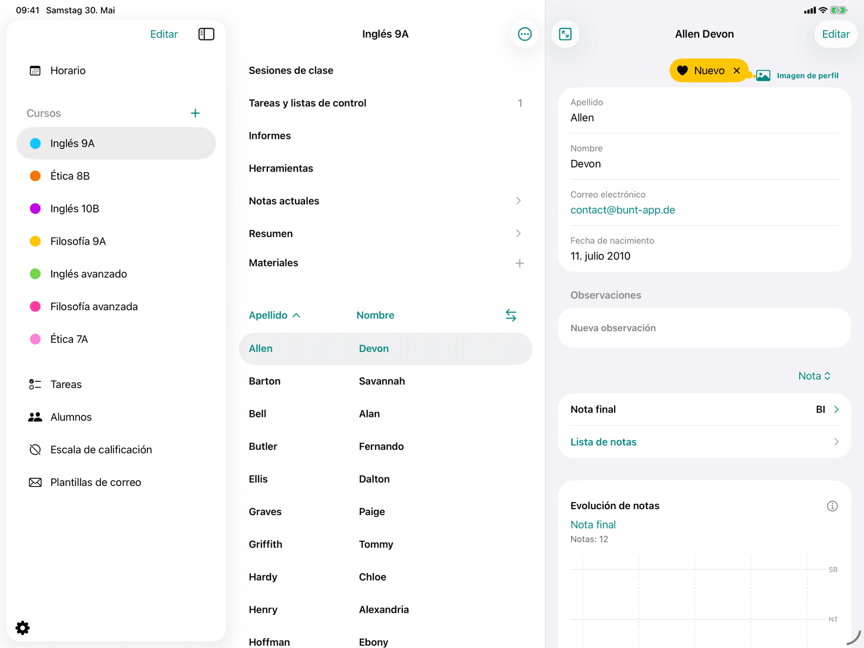
Task: Open Tareas in sidebar
Action: [x=116, y=384]
